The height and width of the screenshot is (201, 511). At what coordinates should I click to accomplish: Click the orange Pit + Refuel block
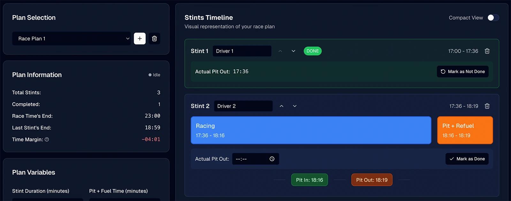(465, 130)
